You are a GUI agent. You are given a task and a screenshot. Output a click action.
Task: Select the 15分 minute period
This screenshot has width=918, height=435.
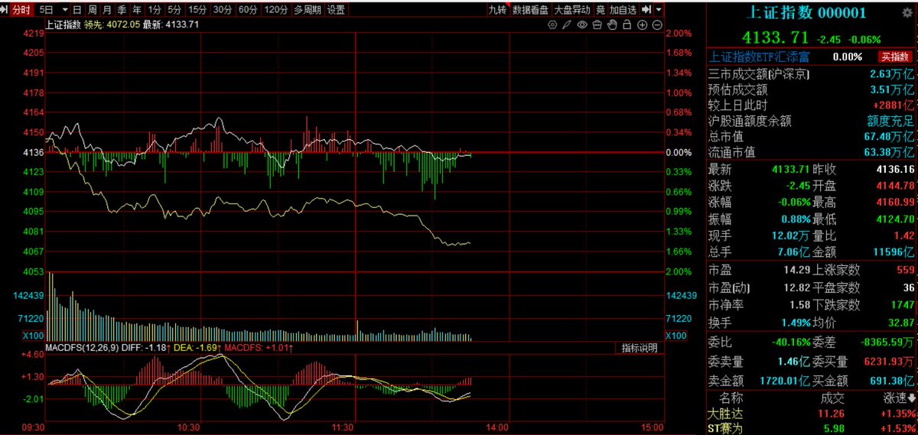point(197,10)
